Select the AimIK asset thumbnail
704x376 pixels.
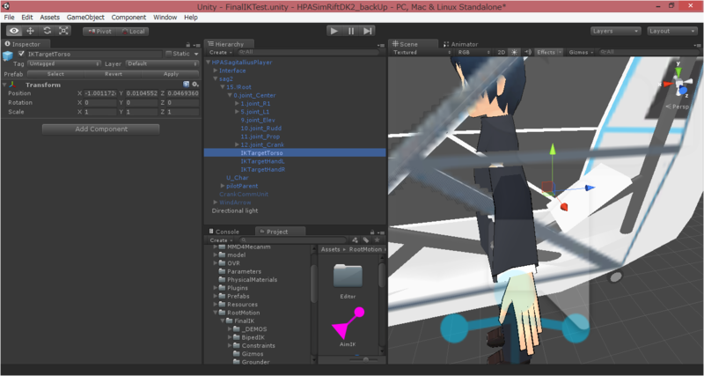coord(348,324)
